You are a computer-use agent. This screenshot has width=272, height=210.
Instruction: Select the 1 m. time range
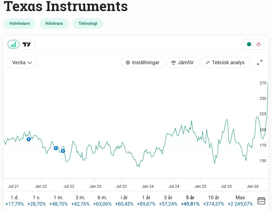coord(59,201)
